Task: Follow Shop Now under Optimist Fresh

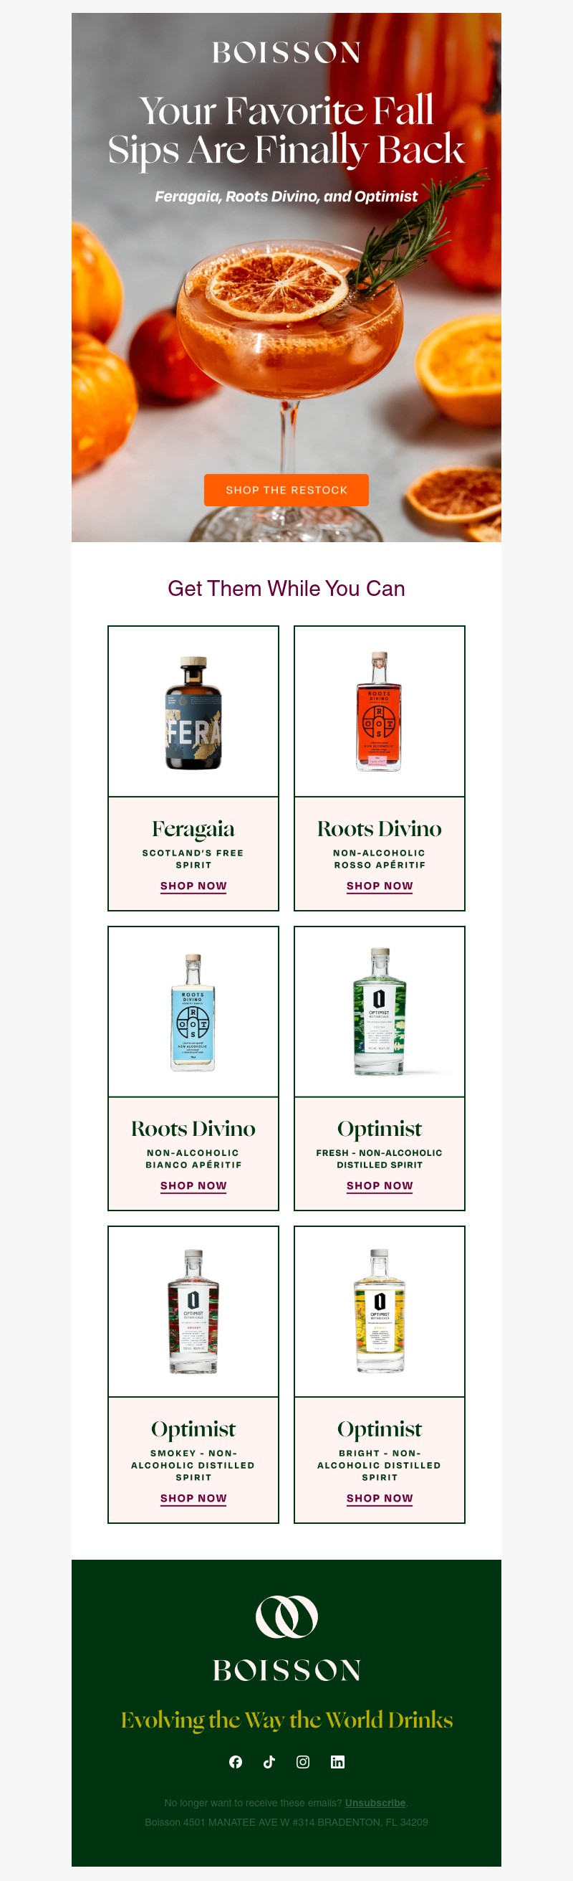Action: [x=380, y=1186]
